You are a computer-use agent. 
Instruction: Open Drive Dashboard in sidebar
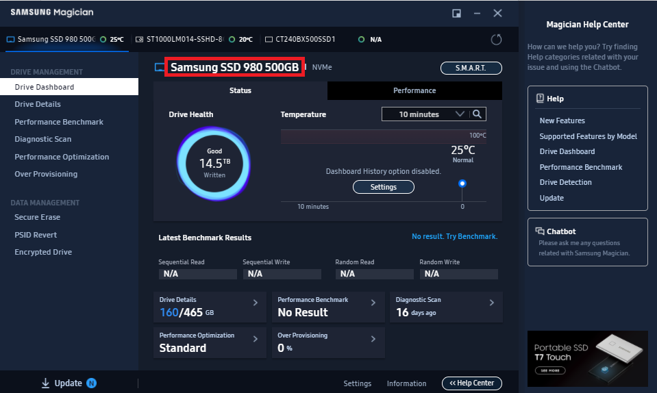(x=69, y=87)
